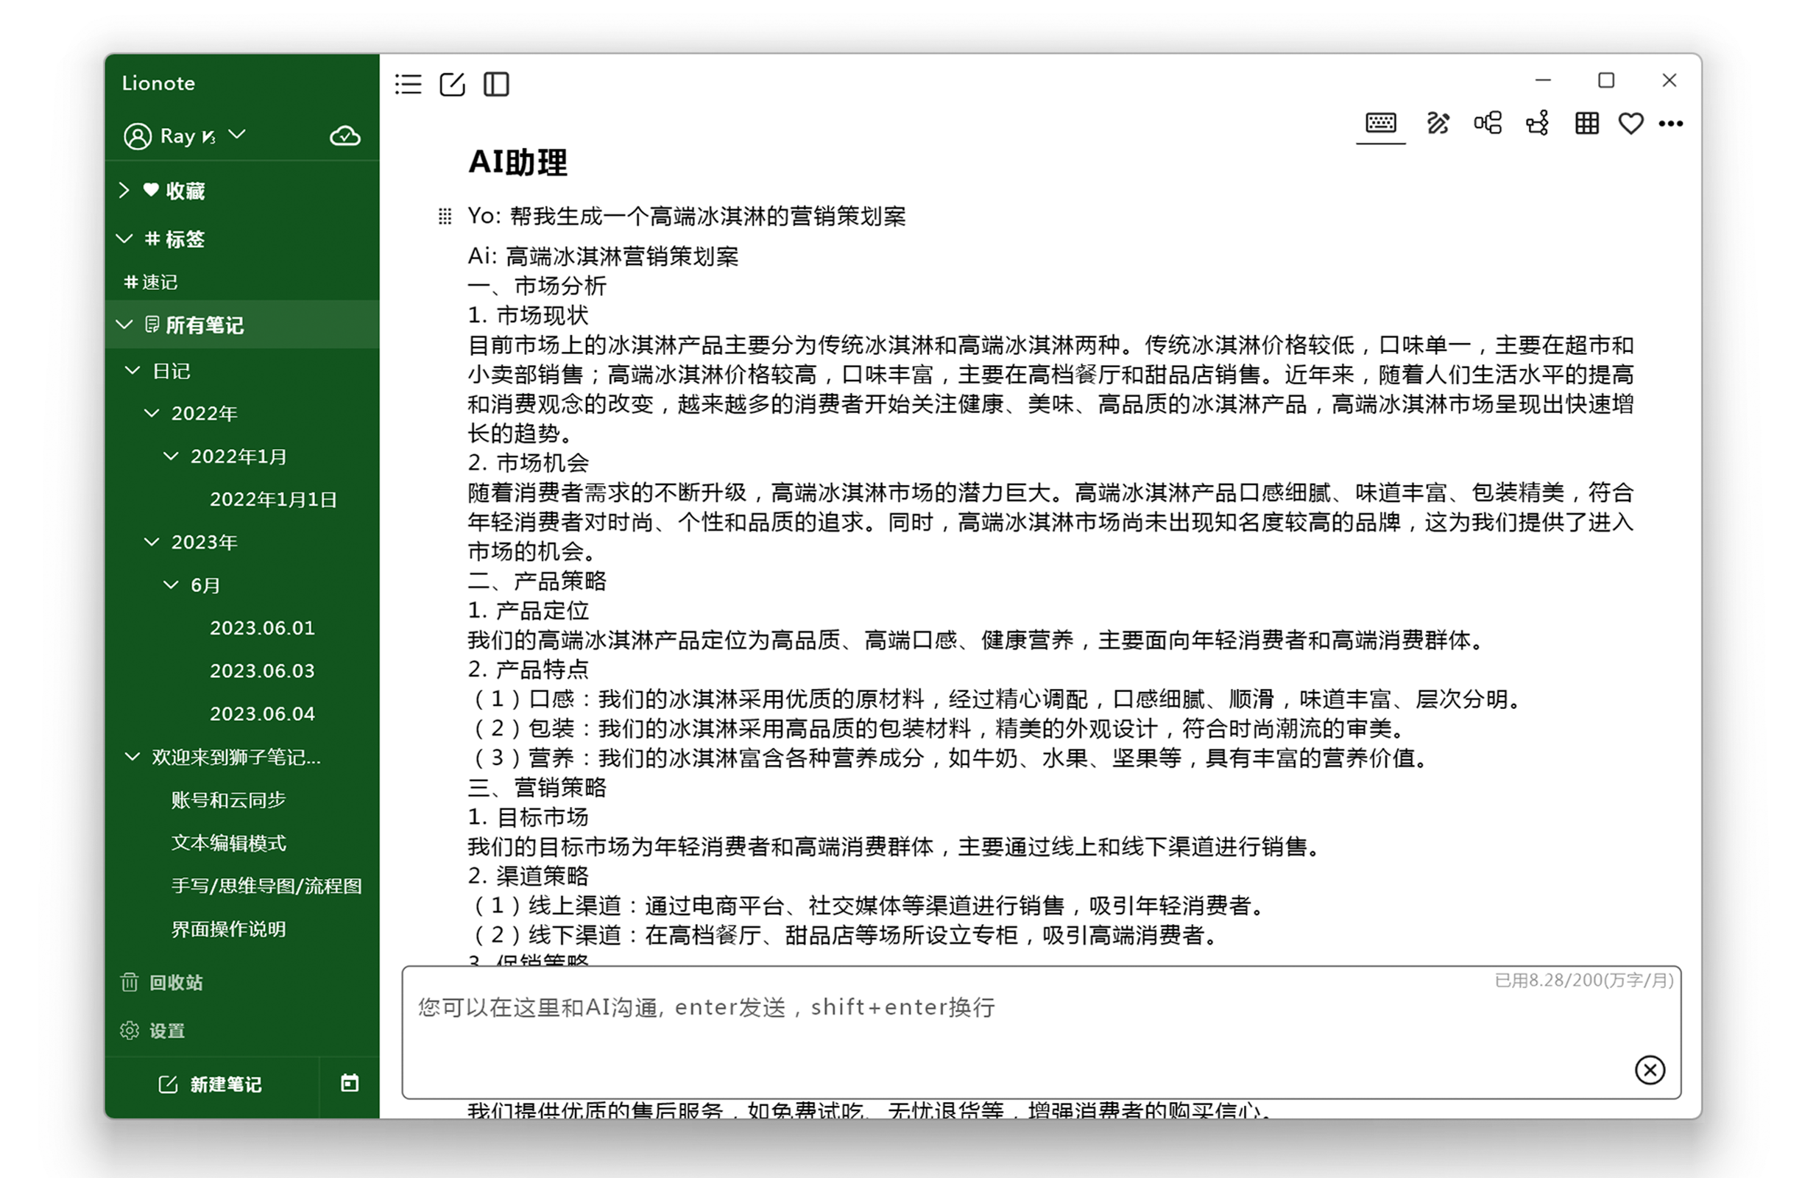This screenshot has height=1178, width=1816.
Task: Expand the 收藏 favorites section
Action: pyautogui.click(x=124, y=191)
